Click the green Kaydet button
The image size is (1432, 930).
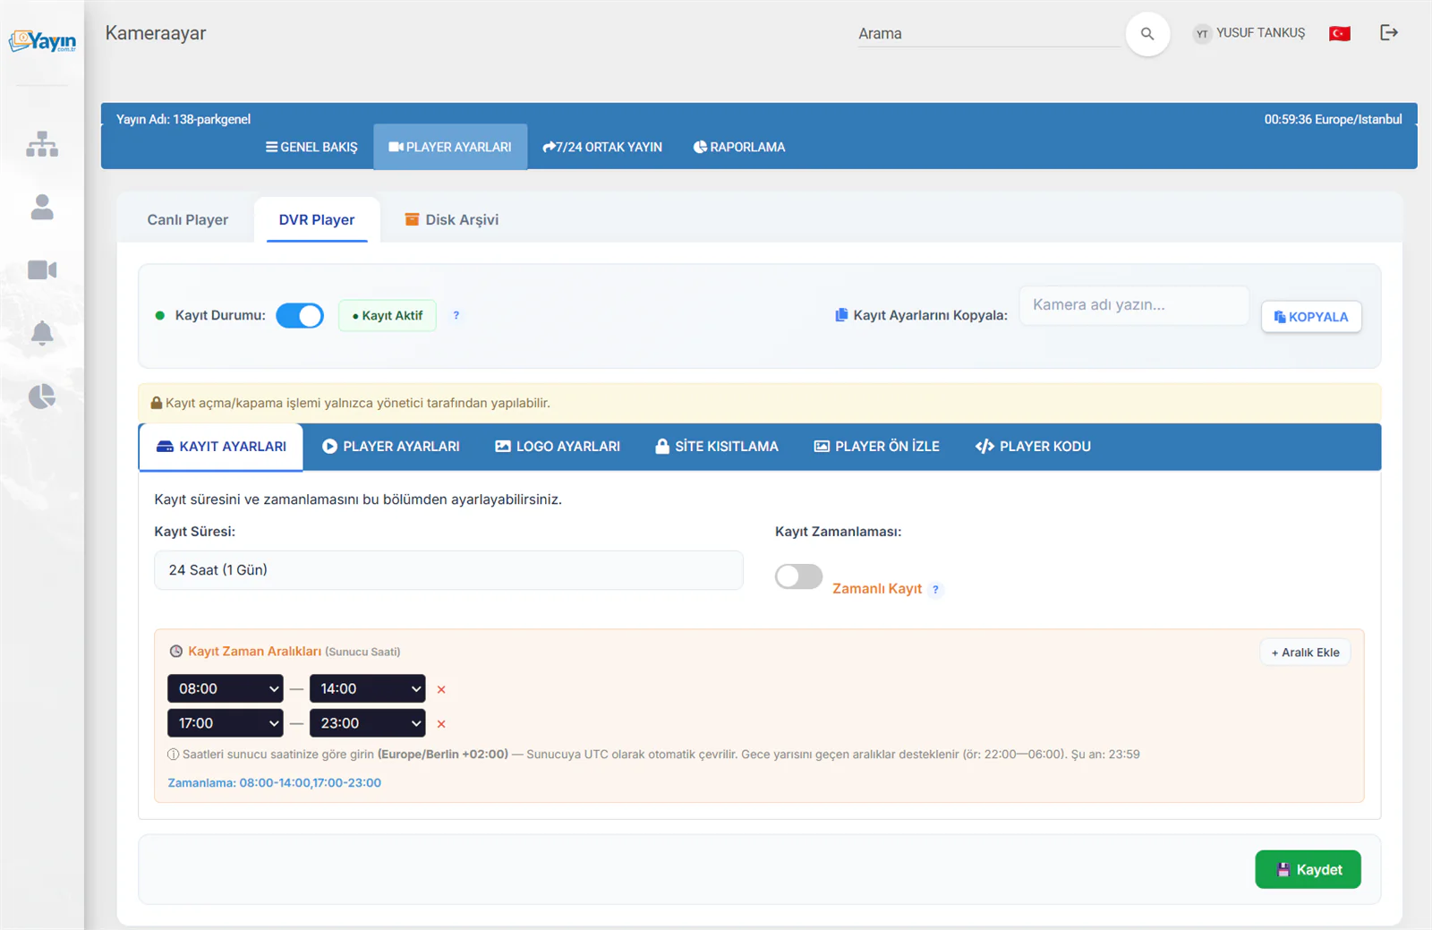1308,869
